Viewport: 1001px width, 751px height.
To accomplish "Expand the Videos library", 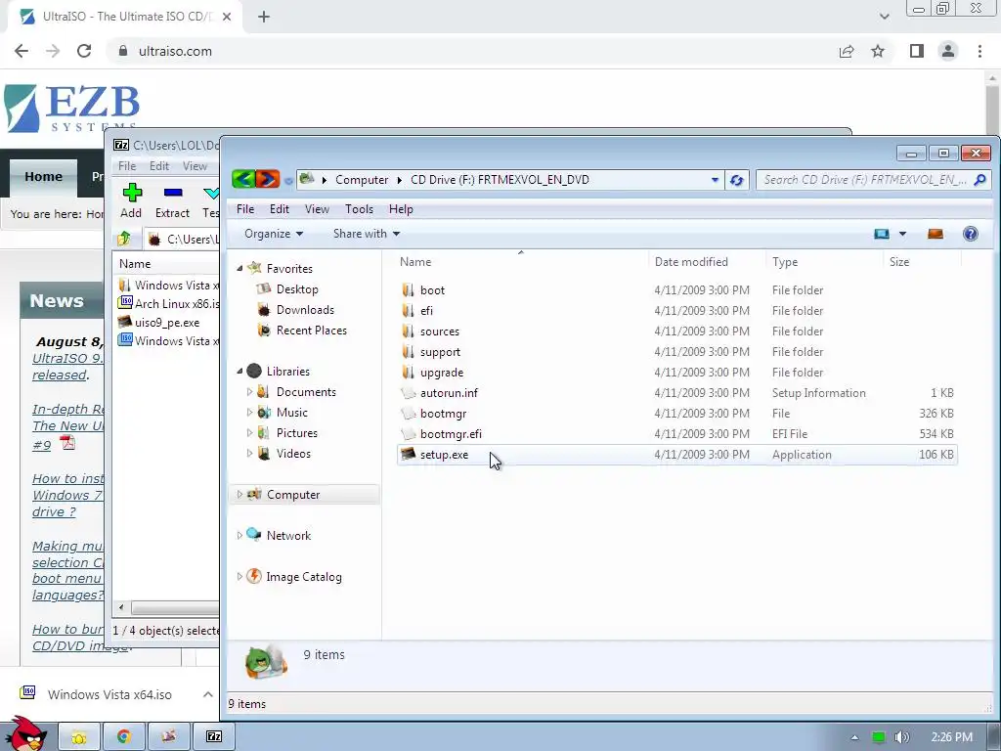I will pyautogui.click(x=249, y=454).
